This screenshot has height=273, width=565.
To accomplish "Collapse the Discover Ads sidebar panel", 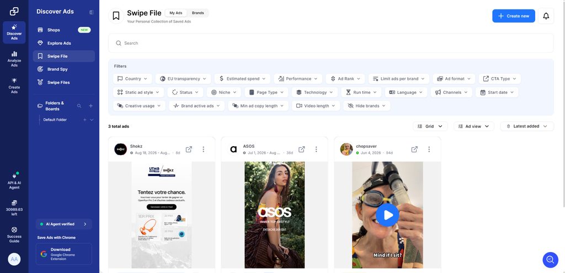I will point(92,12).
